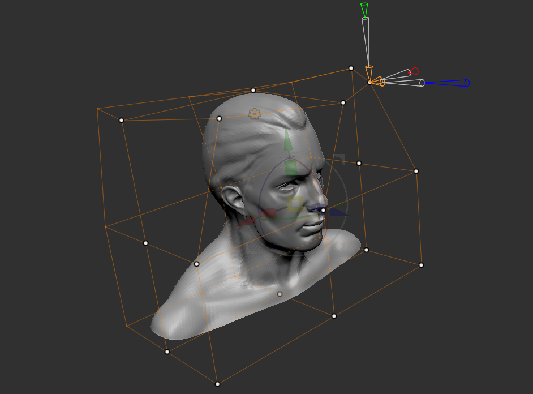Click the yellow square at the gizmo center
Image resolution: width=533 pixels, height=394 pixels.
(x=295, y=204)
